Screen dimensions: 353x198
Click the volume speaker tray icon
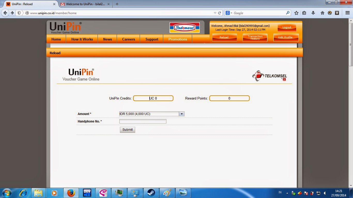click(325, 193)
